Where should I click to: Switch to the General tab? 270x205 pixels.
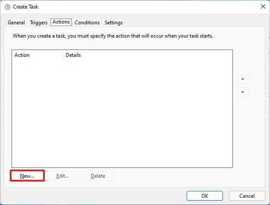16,22
